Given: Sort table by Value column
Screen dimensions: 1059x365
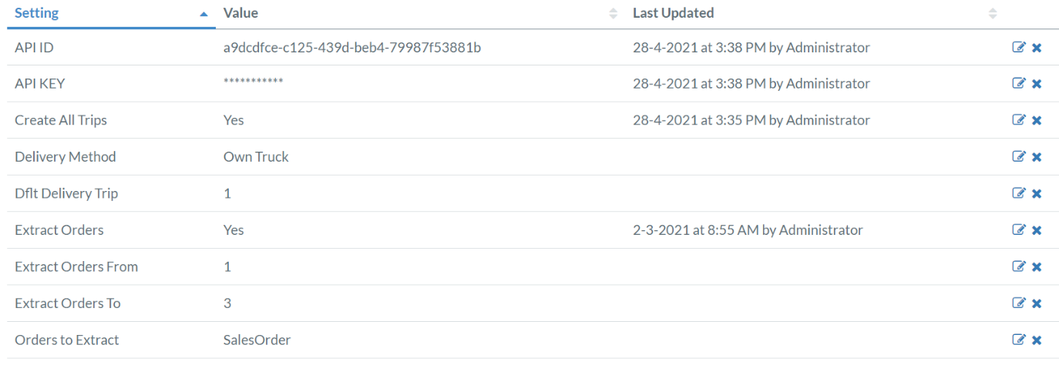Looking at the screenshot, I should tap(240, 13).
